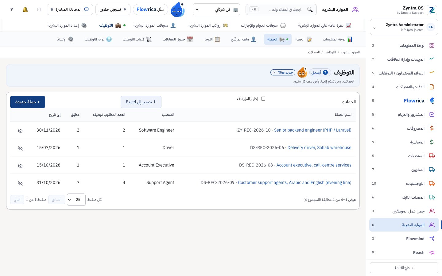The image size is (442, 276).
Task: Open المحادثة المباشرة live chat button
Action: click(70, 10)
